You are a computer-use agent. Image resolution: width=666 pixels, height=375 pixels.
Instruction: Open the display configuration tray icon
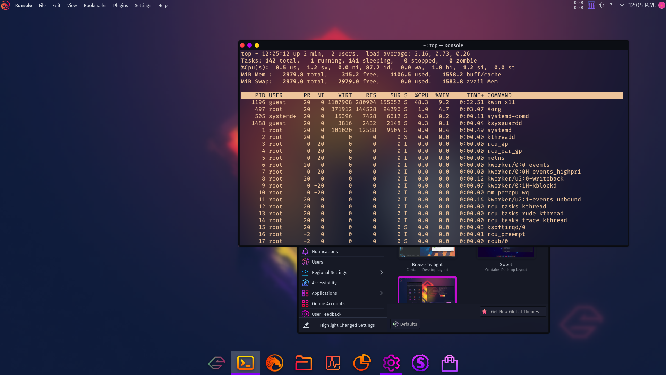(x=612, y=5)
